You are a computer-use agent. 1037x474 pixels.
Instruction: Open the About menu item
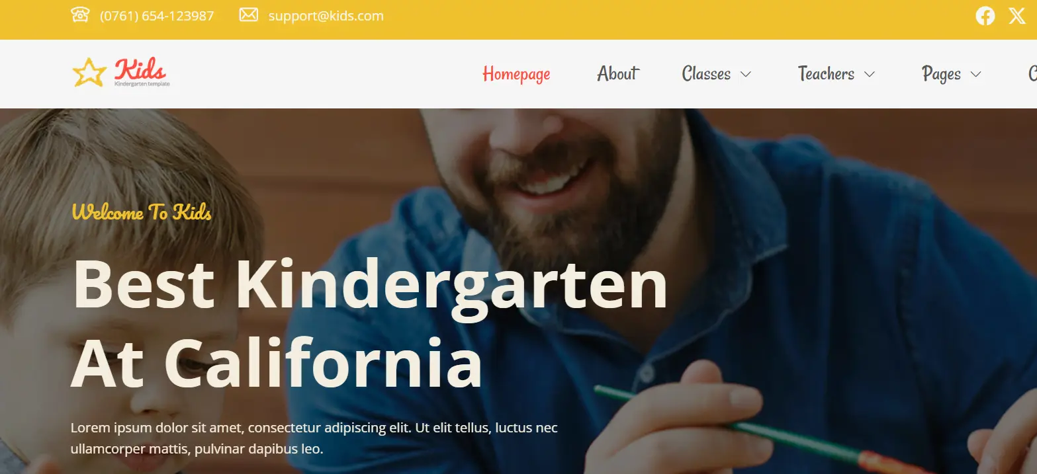(618, 73)
